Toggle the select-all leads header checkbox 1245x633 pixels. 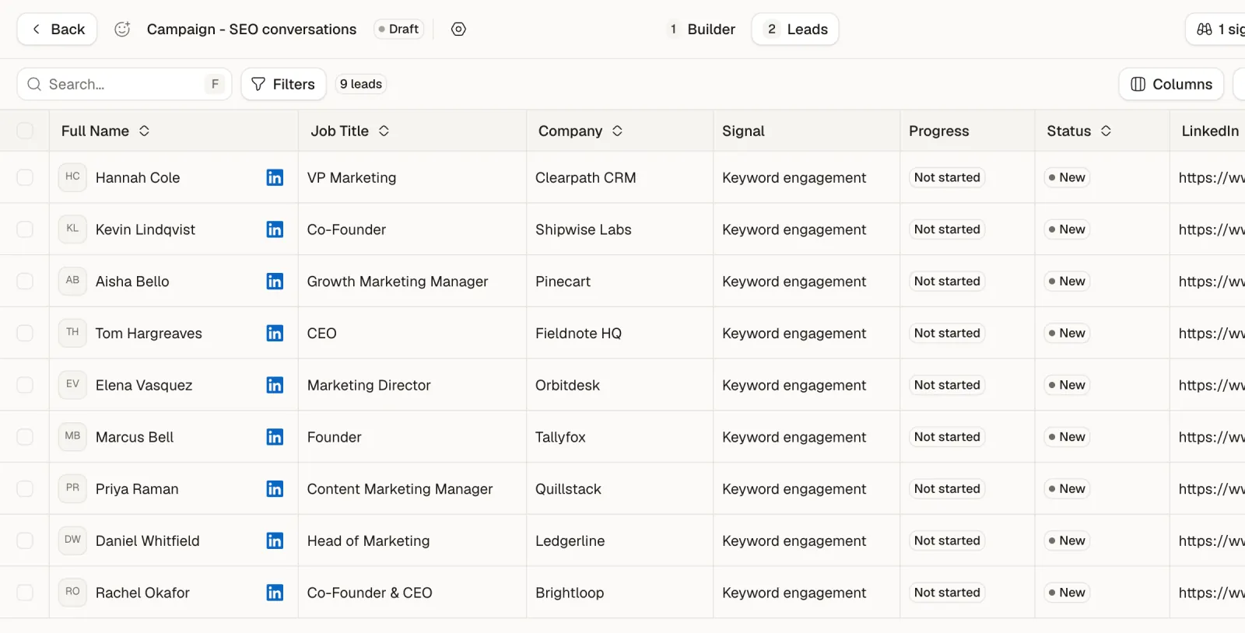[25, 131]
